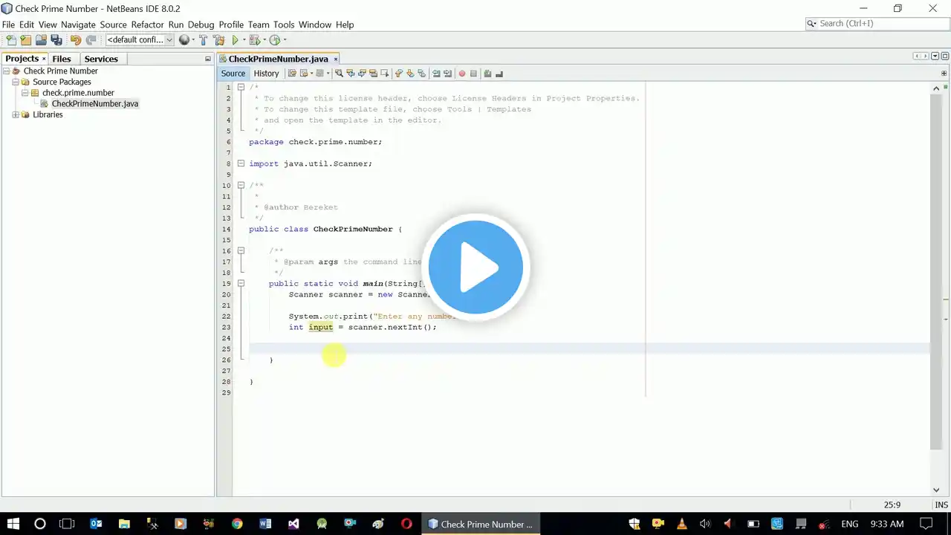Click the Comment editor toolbar icon
The image size is (951, 535).
[487, 74]
